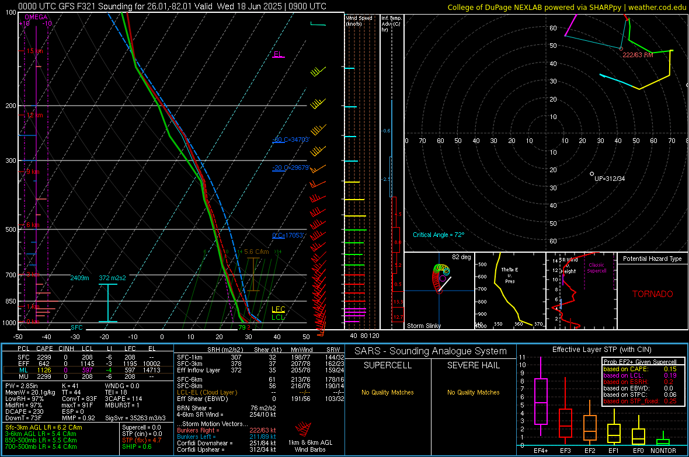The height and width of the screenshot is (457, 689).
Task: Select the 0 C=17053' height label
Action: click(x=288, y=236)
